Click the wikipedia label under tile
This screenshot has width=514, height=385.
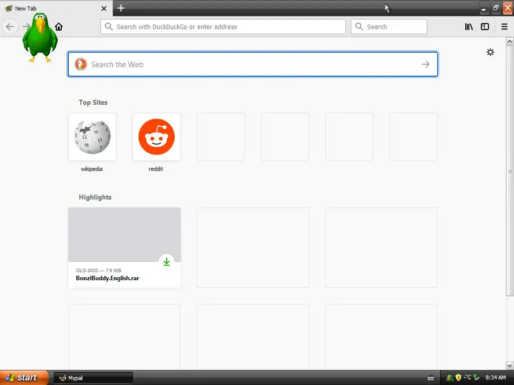click(92, 169)
